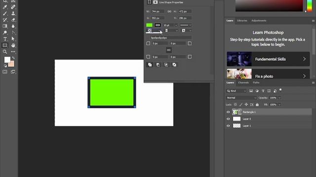Image resolution: width=316 pixels, height=177 pixels.
Task: Open the stroke line cap dropdown
Action: 171,30
